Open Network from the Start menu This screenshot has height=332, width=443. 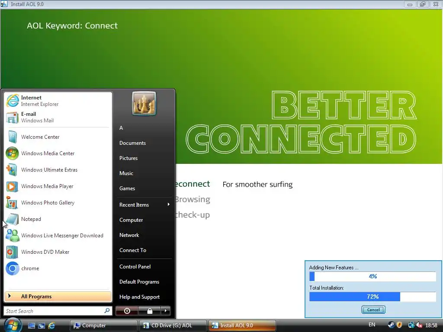pos(144,235)
